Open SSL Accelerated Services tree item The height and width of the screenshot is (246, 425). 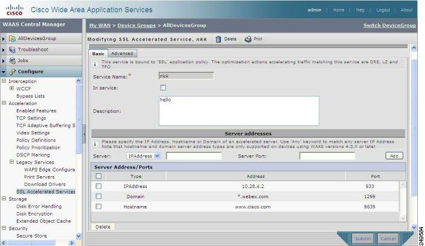[45, 192]
